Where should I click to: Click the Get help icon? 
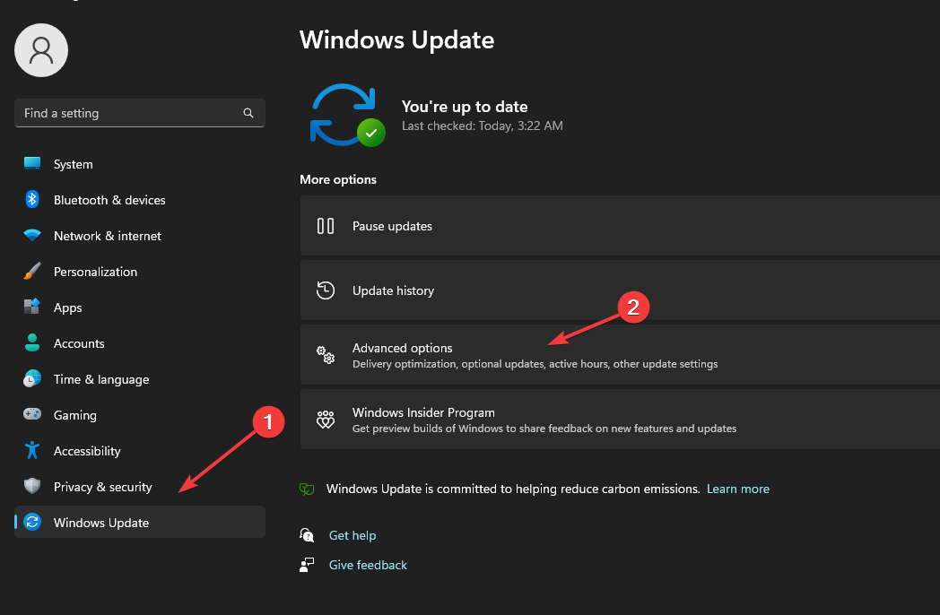307,535
